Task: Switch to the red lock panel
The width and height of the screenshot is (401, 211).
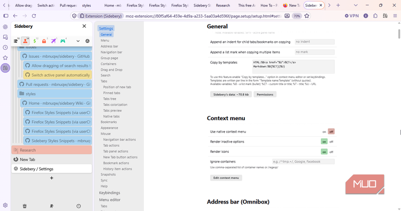Action: click(44, 41)
